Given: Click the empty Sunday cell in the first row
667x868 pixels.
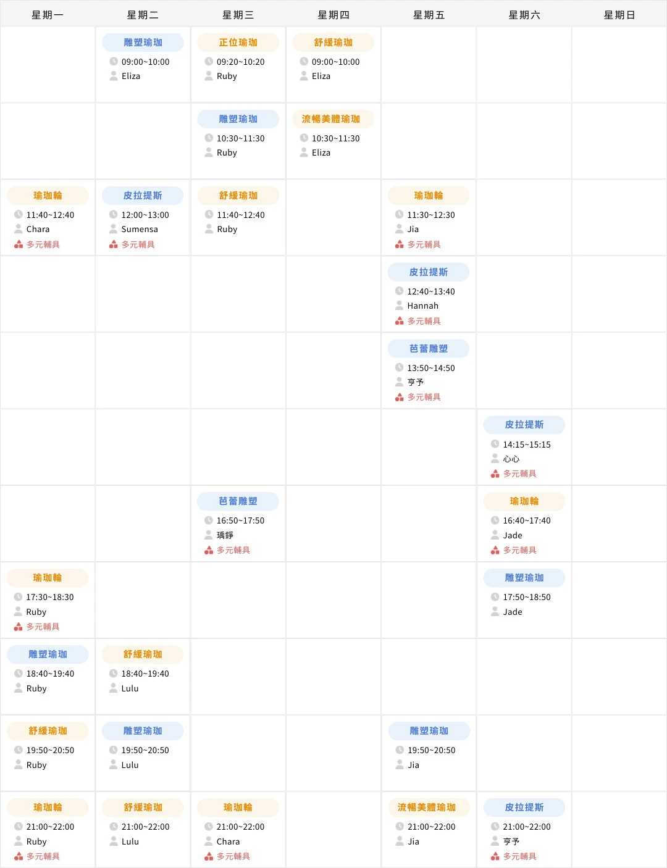Looking at the screenshot, I should coord(619,62).
